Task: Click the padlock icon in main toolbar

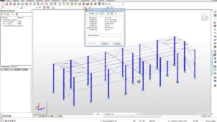Action: 60,4
